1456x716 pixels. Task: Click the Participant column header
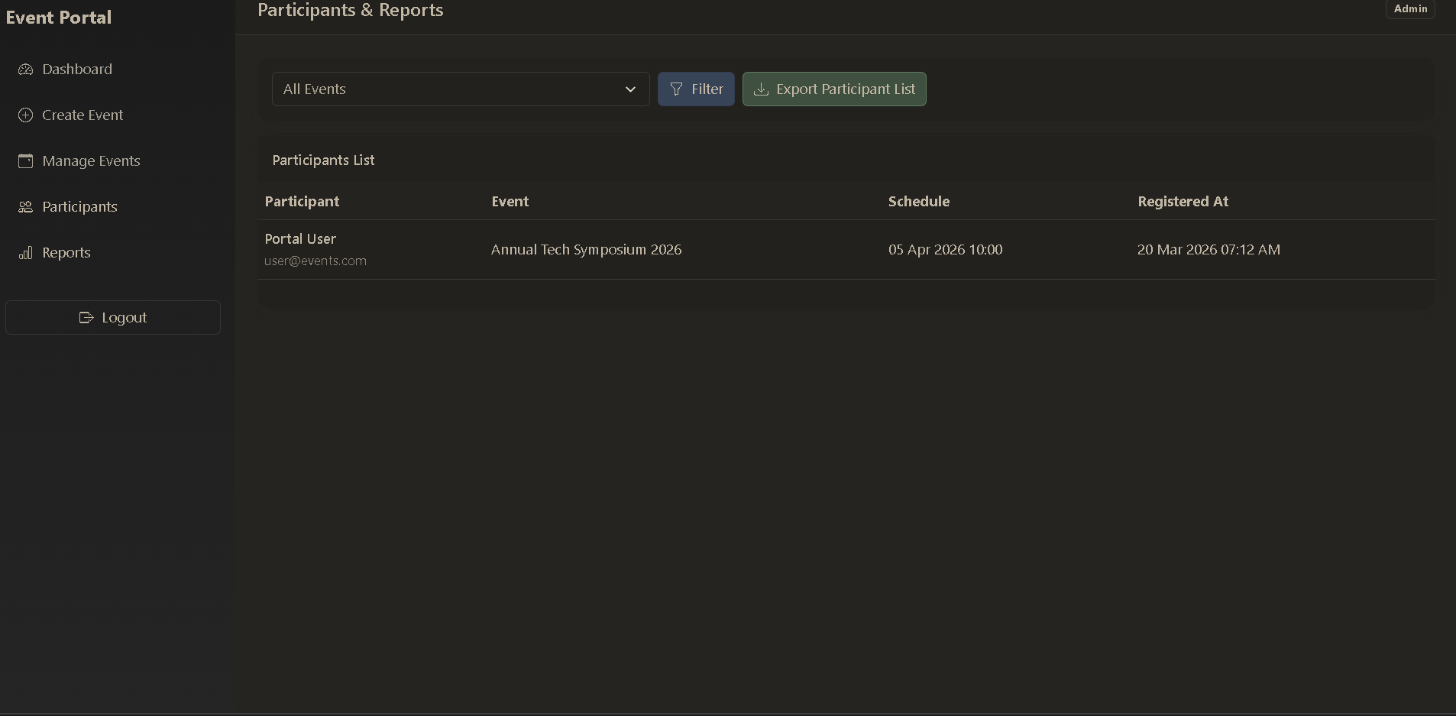[x=302, y=202]
